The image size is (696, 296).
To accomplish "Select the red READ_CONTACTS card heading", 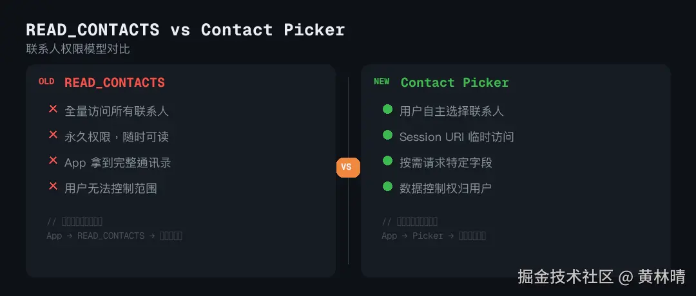I will (115, 82).
